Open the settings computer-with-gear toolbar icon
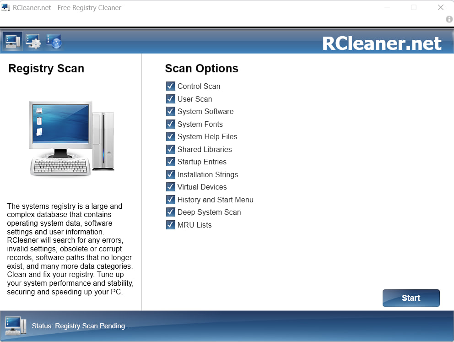The image size is (454, 342). [33, 41]
